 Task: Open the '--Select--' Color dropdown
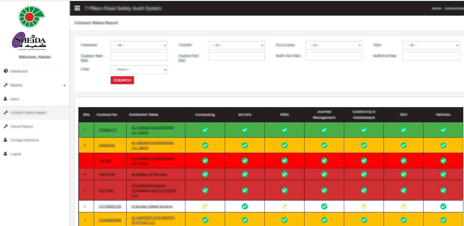coord(139,69)
